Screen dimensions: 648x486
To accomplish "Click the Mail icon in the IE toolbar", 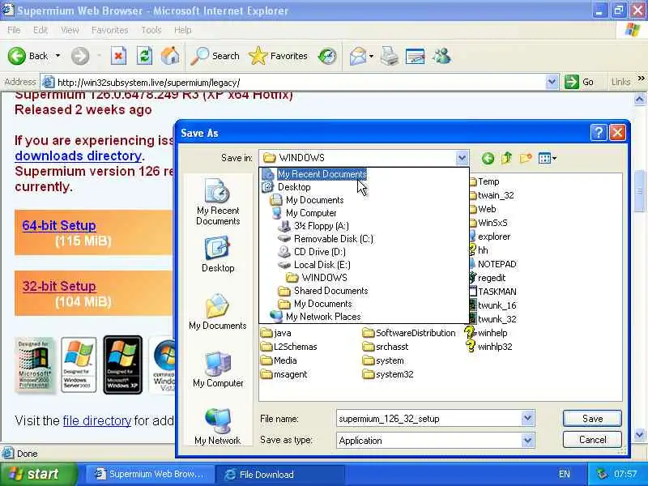I will pos(358,56).
